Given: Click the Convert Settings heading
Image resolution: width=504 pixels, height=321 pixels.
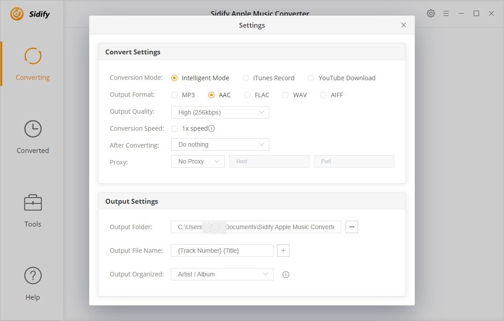Looking at the screenshot, I should pos(133,52).
